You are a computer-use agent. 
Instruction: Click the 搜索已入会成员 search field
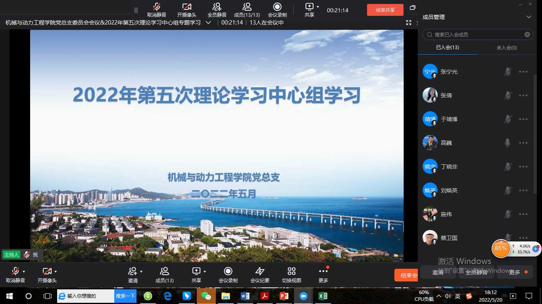pos(476,34)
